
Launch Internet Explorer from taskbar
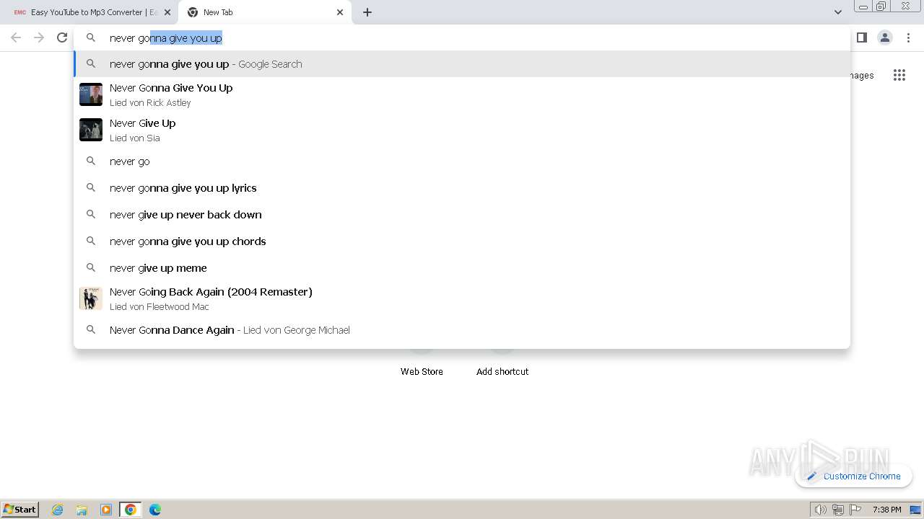pos(58,510)
